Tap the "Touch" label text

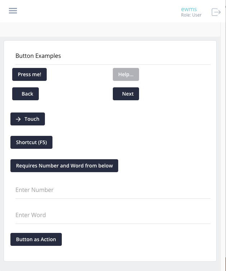[32, 119]
